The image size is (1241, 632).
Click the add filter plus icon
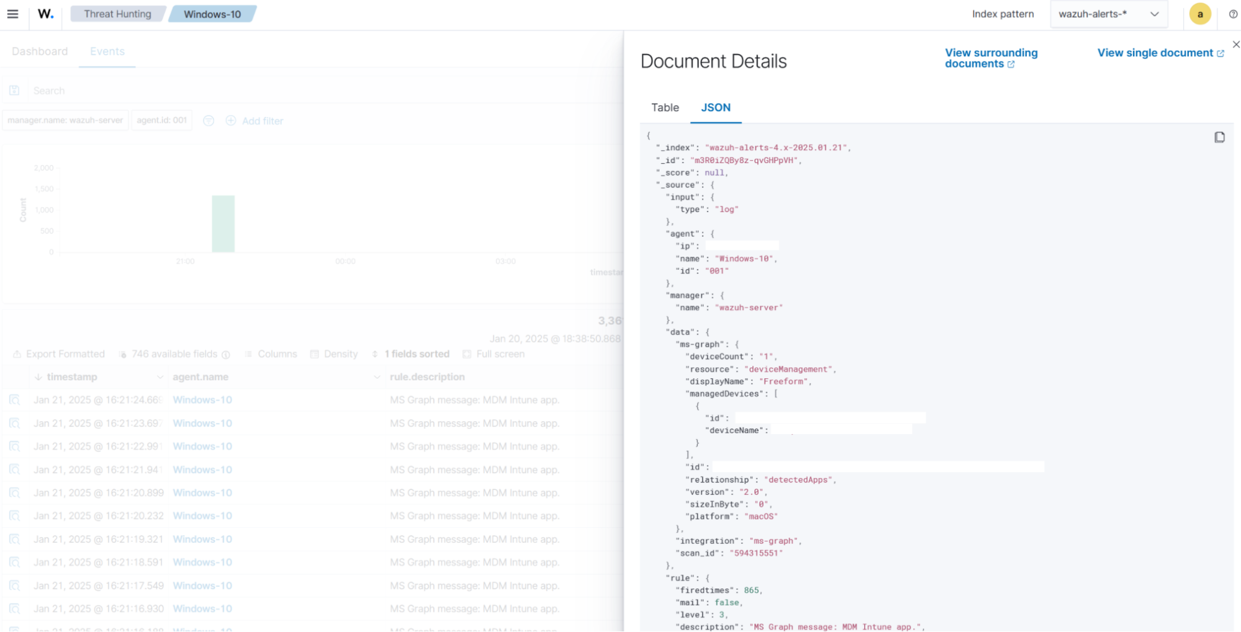point(231,121)
